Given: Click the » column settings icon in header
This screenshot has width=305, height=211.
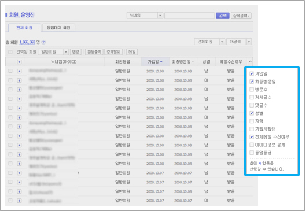Looking at the screenshot, I should 250,62.
